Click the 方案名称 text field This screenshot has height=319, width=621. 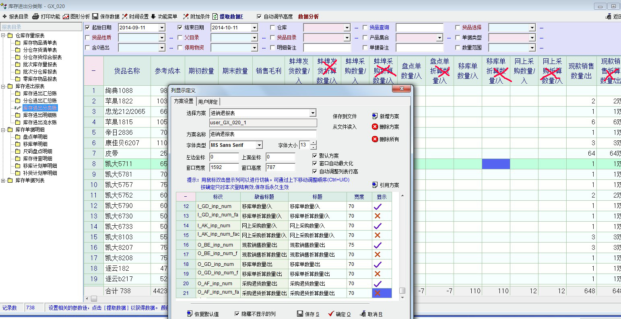point(263,134)
